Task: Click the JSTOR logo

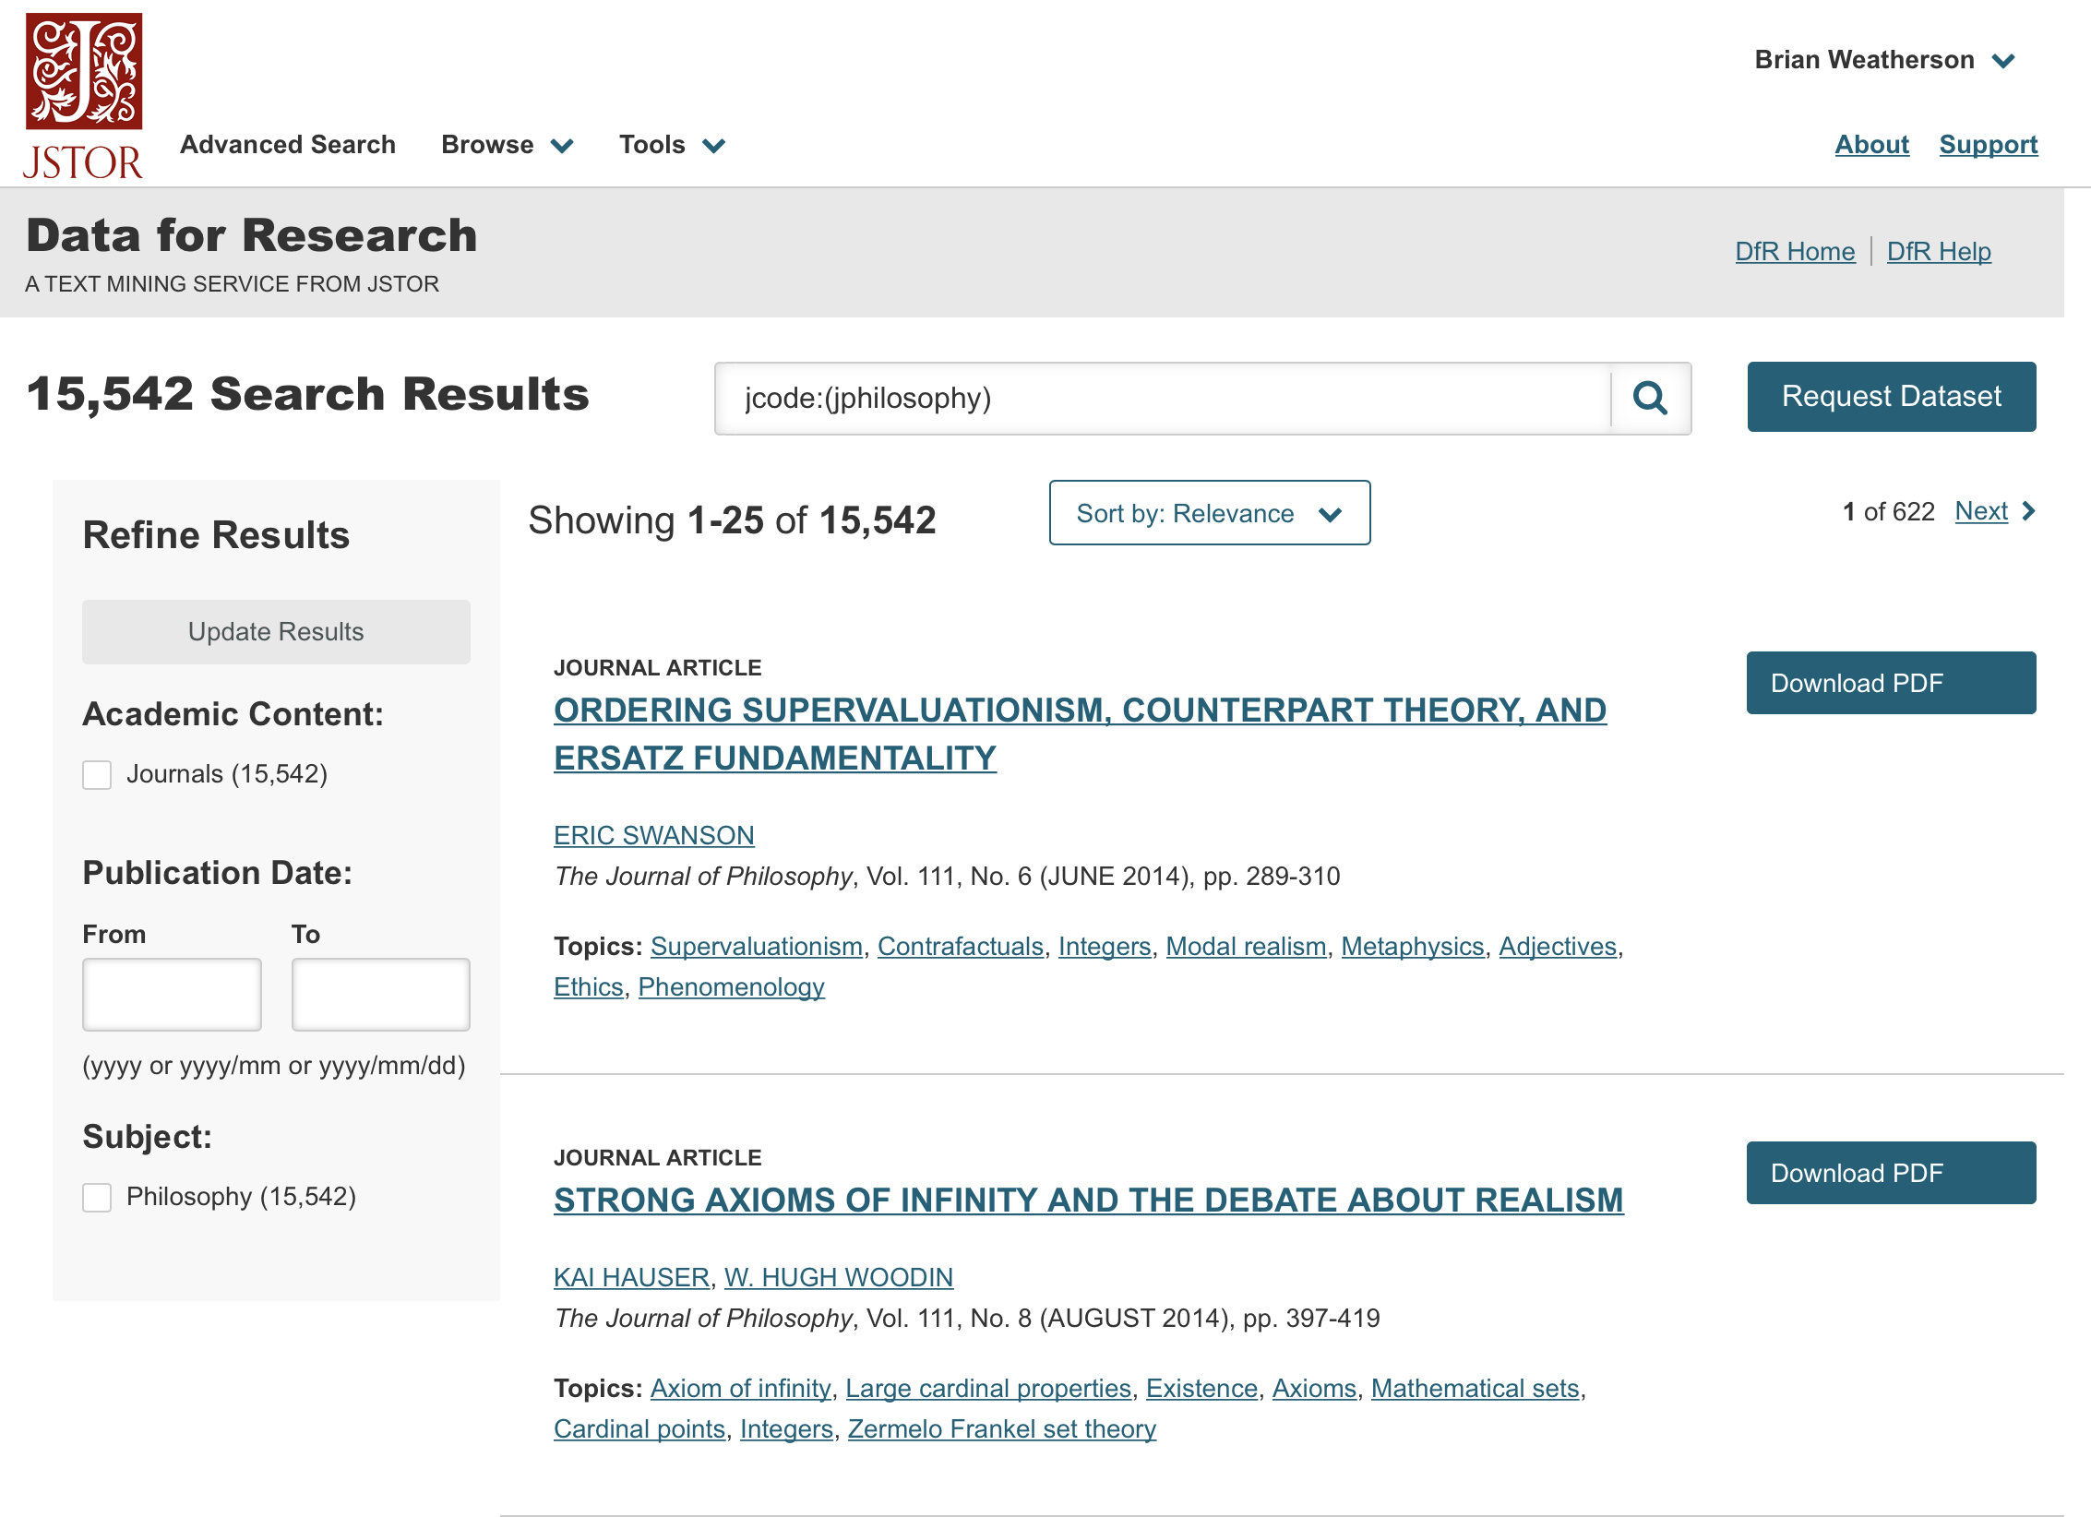Action: point(83,95)
